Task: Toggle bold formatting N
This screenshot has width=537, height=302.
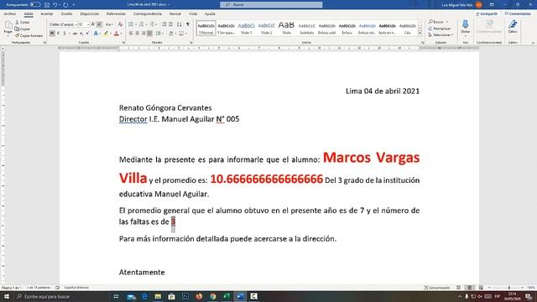Action: [52, 34]
